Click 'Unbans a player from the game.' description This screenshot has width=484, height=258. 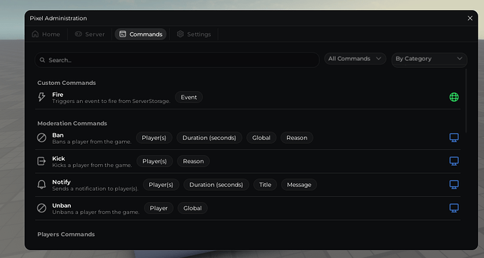pyautogui.click(x=95, y=212)
